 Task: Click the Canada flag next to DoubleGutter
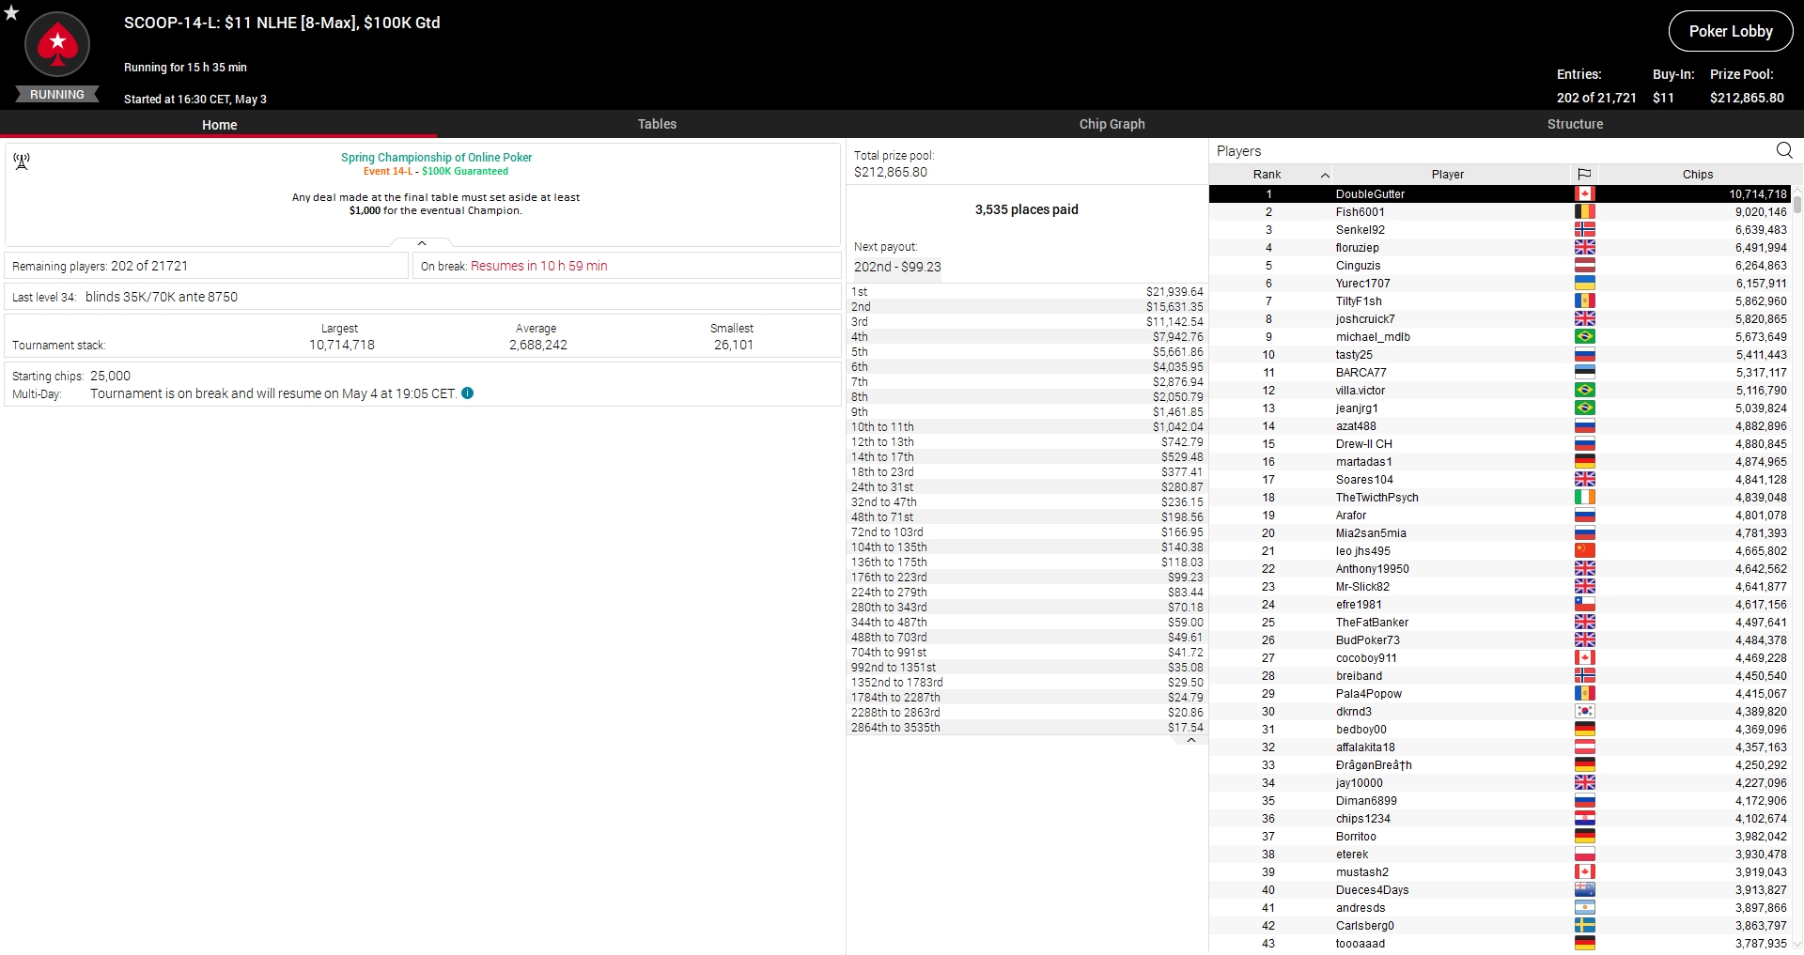pos(1585,193)
